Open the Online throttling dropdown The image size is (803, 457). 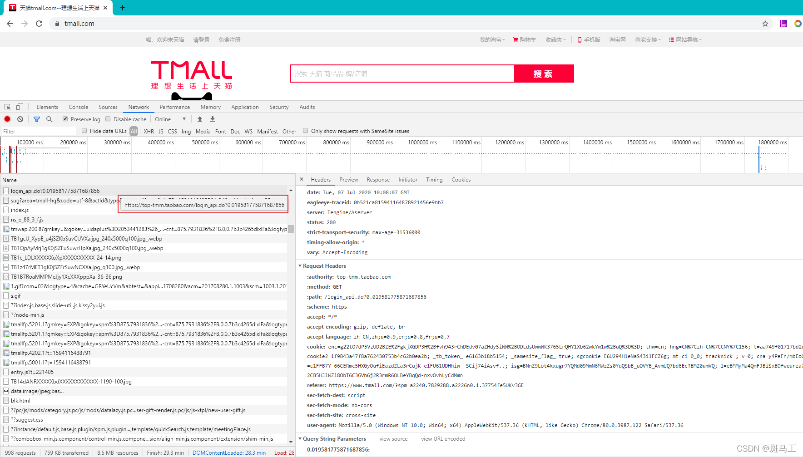tap(170, 119)
